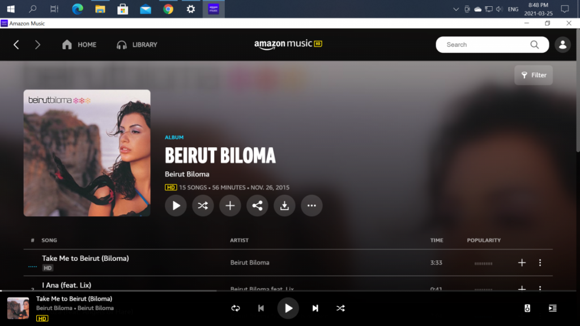Open the Home page

click(x=79, y=45)
